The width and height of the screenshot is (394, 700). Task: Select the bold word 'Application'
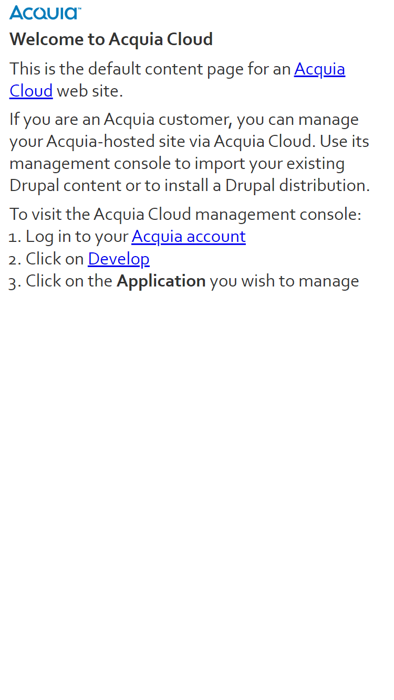[161, 281]
